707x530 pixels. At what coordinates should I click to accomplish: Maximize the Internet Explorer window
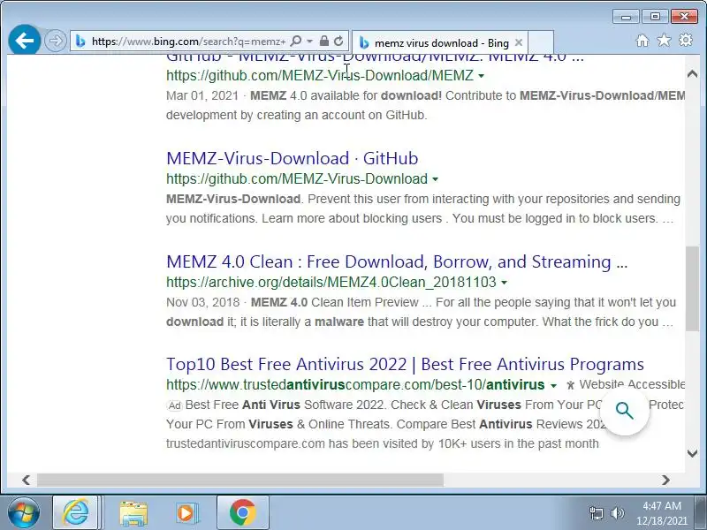pyautogui.click(x=655, y=17)
